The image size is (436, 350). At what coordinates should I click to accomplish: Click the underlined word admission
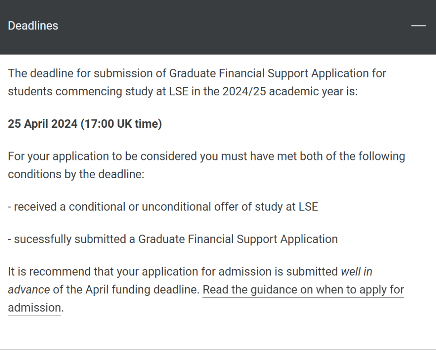(34, 308)
